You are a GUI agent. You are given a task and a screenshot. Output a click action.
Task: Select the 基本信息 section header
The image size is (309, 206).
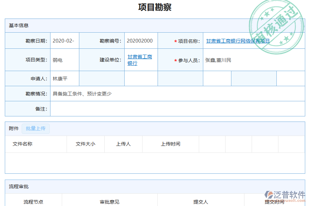[19, 25]
